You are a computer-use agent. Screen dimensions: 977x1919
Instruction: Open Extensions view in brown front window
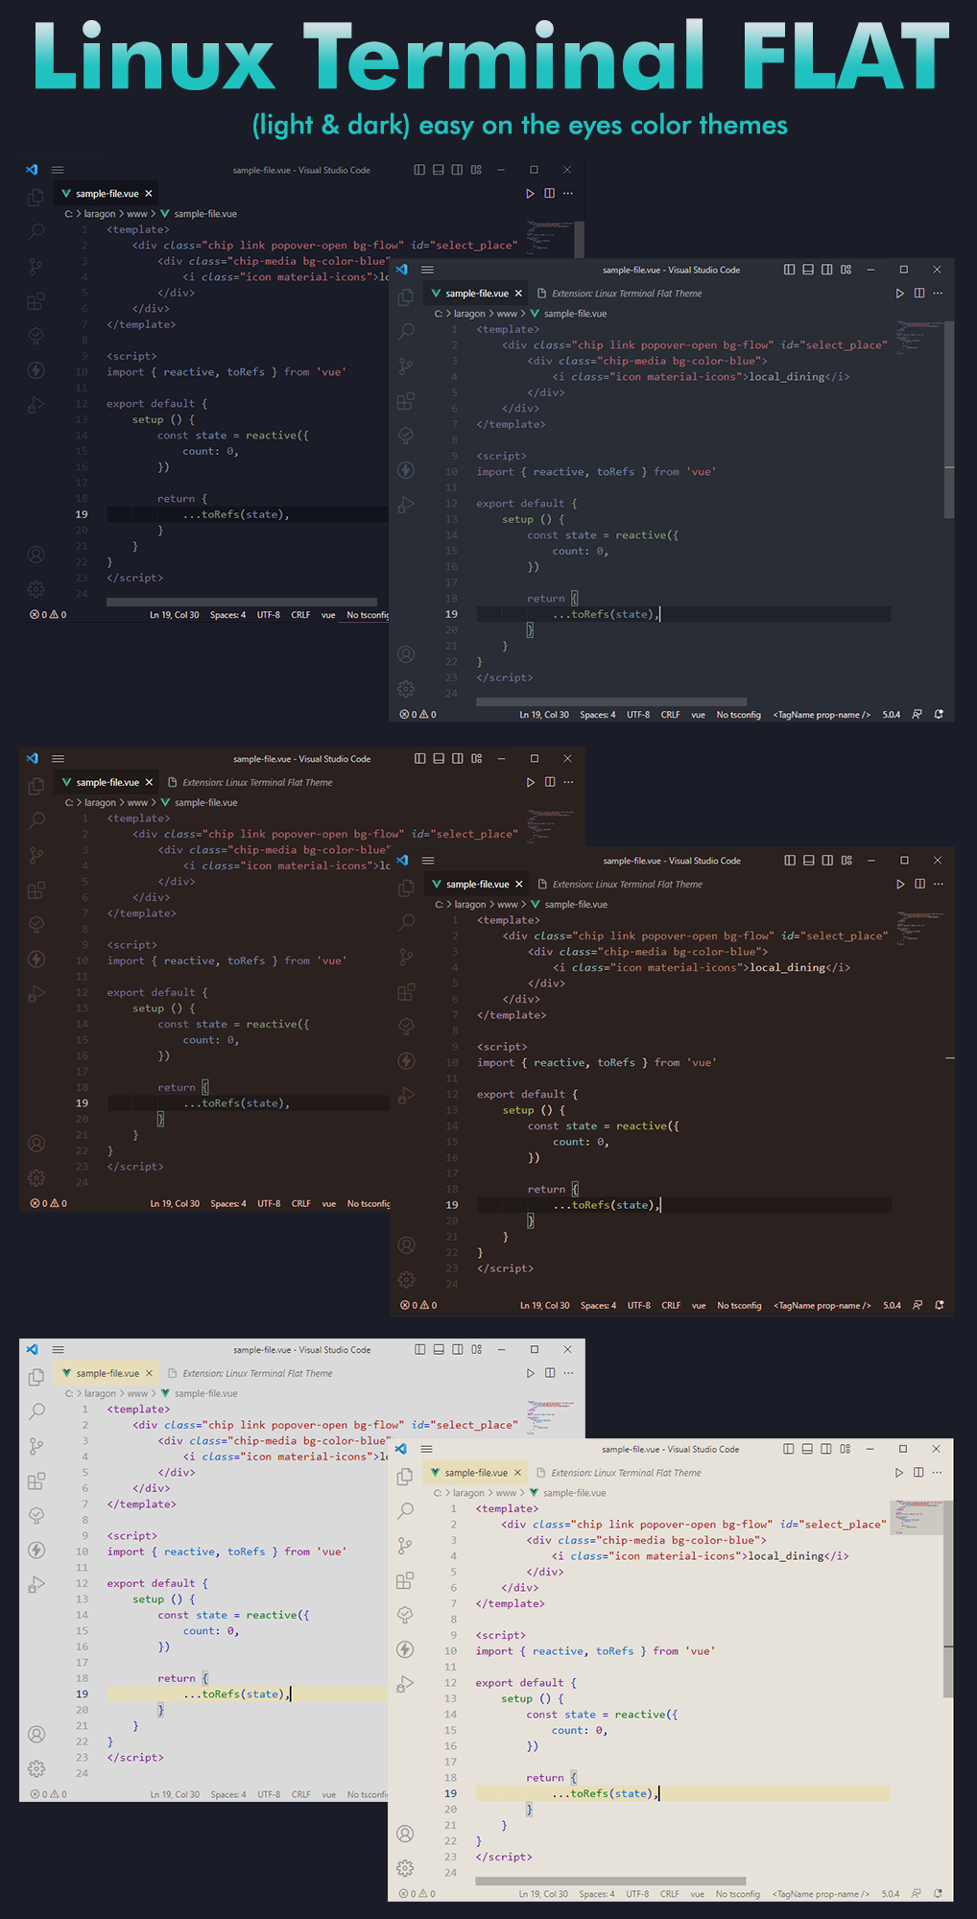(406, 992)
